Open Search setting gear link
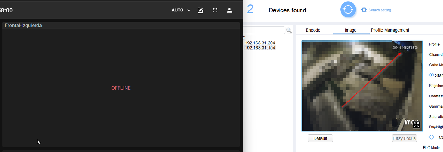Viewport: 443px width, 152px height. pyautogui.click(x=376, y=10)
